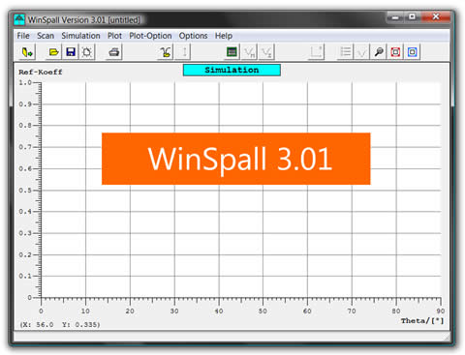
Task: Open the Scan menu
Action: [46, 36]
